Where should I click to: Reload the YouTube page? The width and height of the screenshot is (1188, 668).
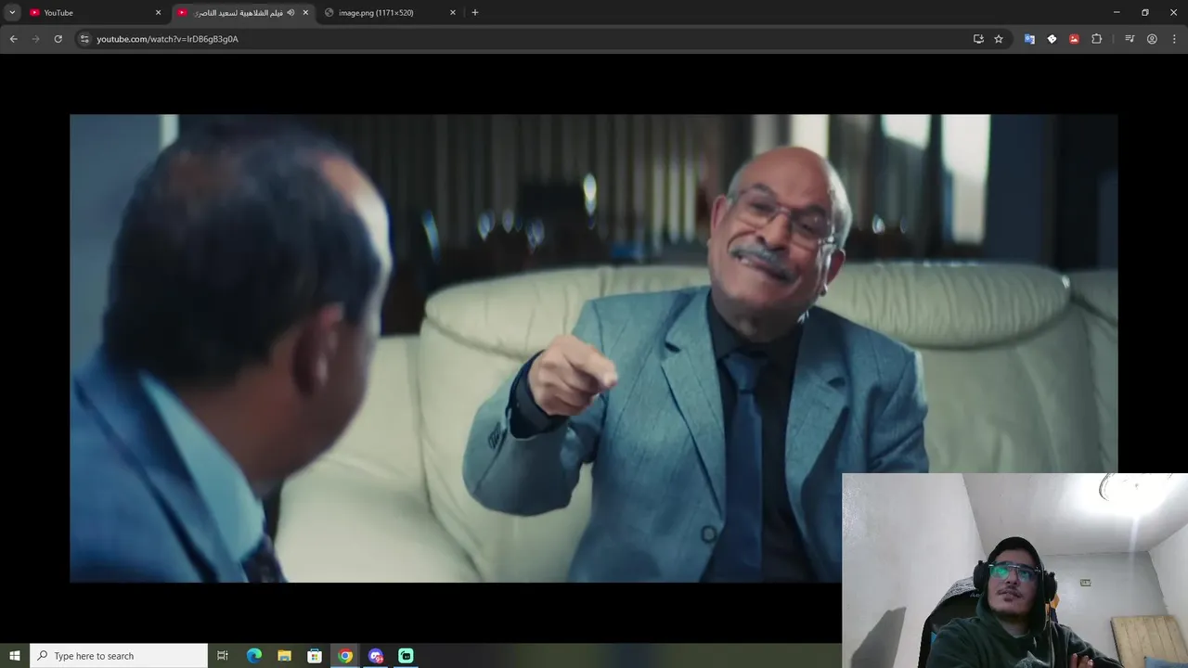click(x=58, y=39)
